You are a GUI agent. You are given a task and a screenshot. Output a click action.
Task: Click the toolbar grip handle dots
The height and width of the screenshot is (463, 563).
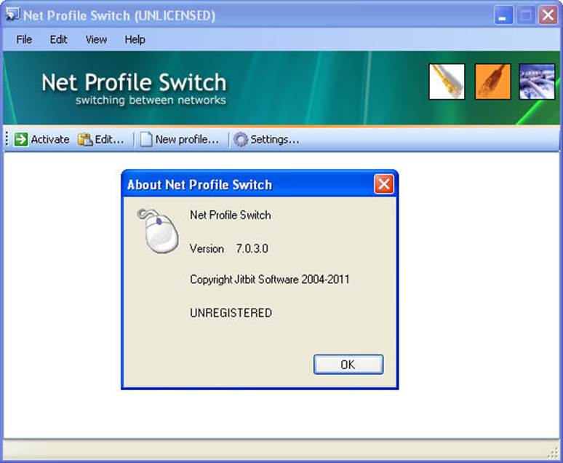pos(7,139)
